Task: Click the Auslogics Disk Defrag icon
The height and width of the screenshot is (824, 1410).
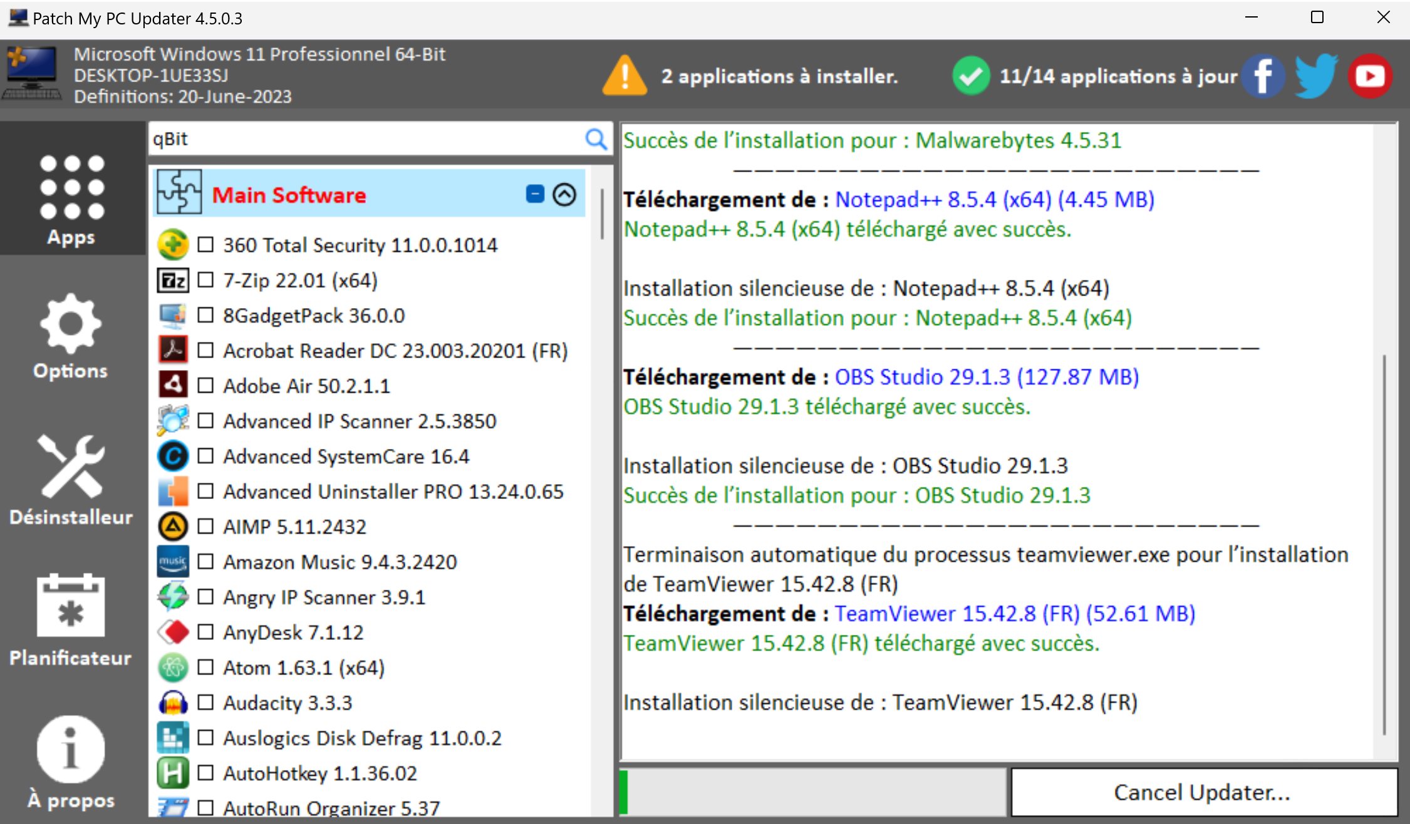Action: [173, 738]
